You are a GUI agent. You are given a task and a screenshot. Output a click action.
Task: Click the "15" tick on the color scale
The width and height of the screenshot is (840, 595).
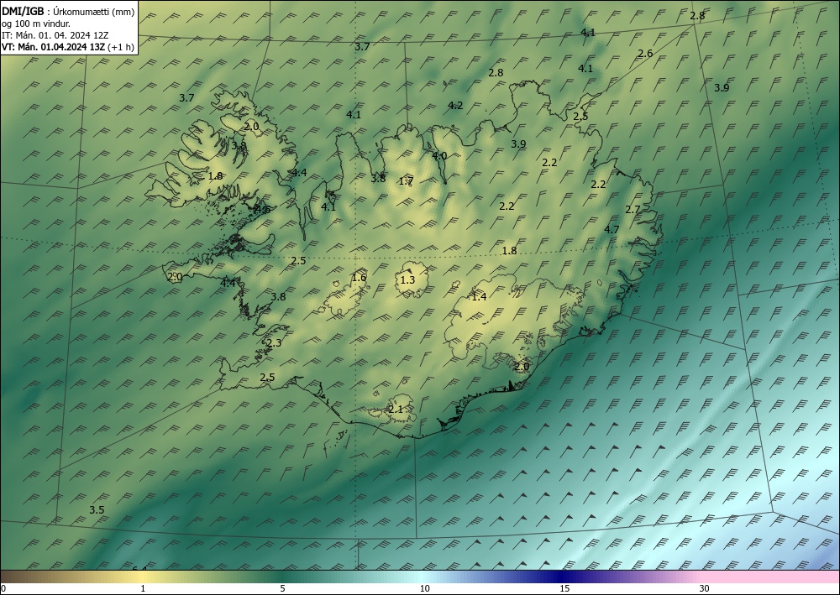pos(564,588)
